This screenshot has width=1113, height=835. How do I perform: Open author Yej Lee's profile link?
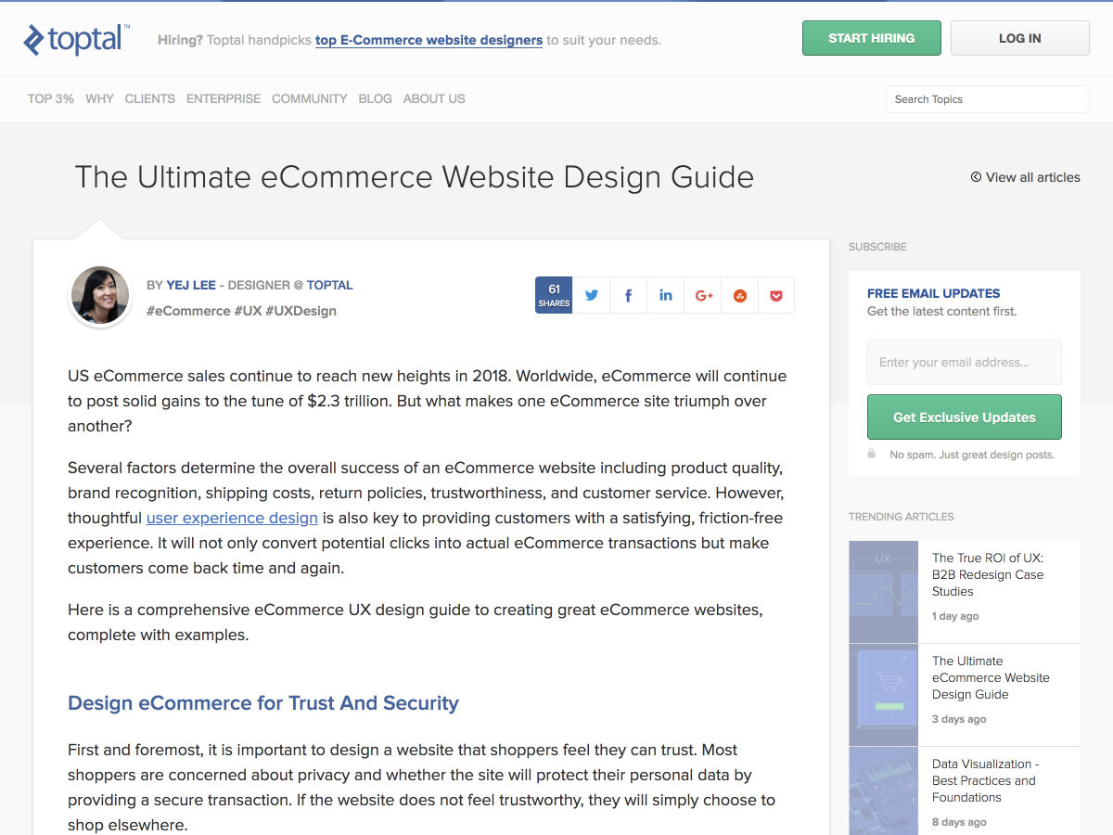(191, 285)
